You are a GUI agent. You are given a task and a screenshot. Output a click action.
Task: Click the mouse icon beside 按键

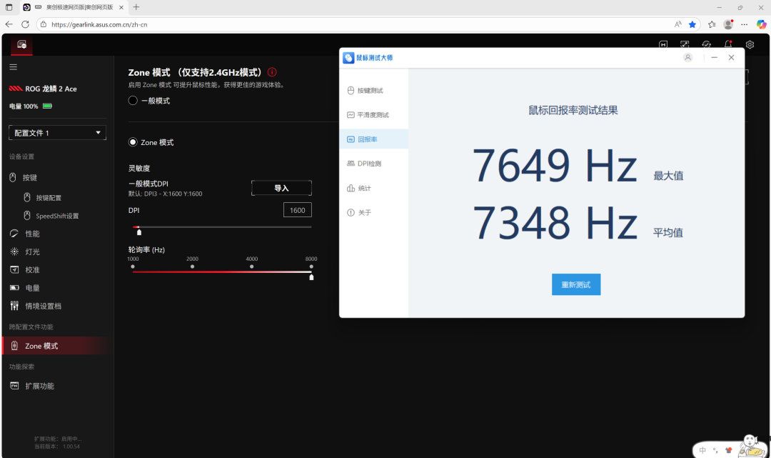tap(14, 178)
